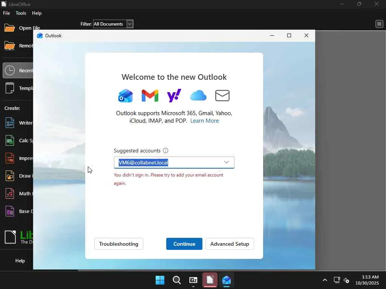Image resolution: width=386 pixels, height=289 pixels.
Task: Click the Gmail logo icon
Action: tap(150, 96)
